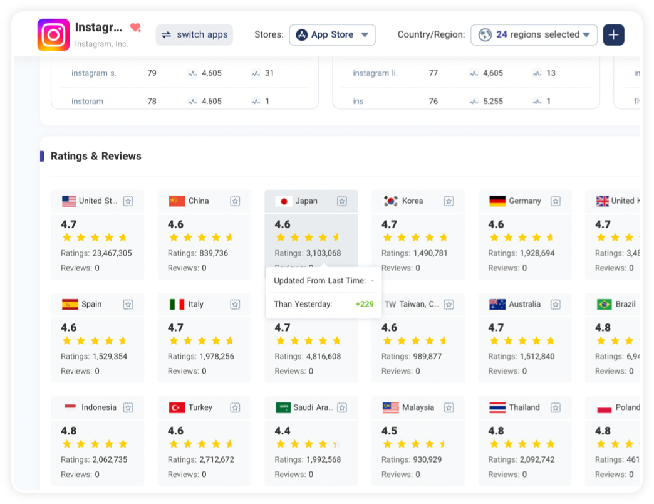Click trend chart icon beside 31
The height and width of the screenshot is (504, 654).
[x=256, y=73]
